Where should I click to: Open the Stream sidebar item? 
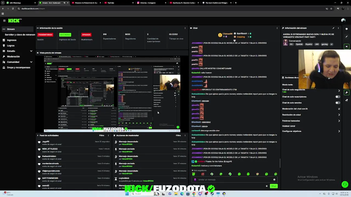pyautogui.click(x=17, y=29)
